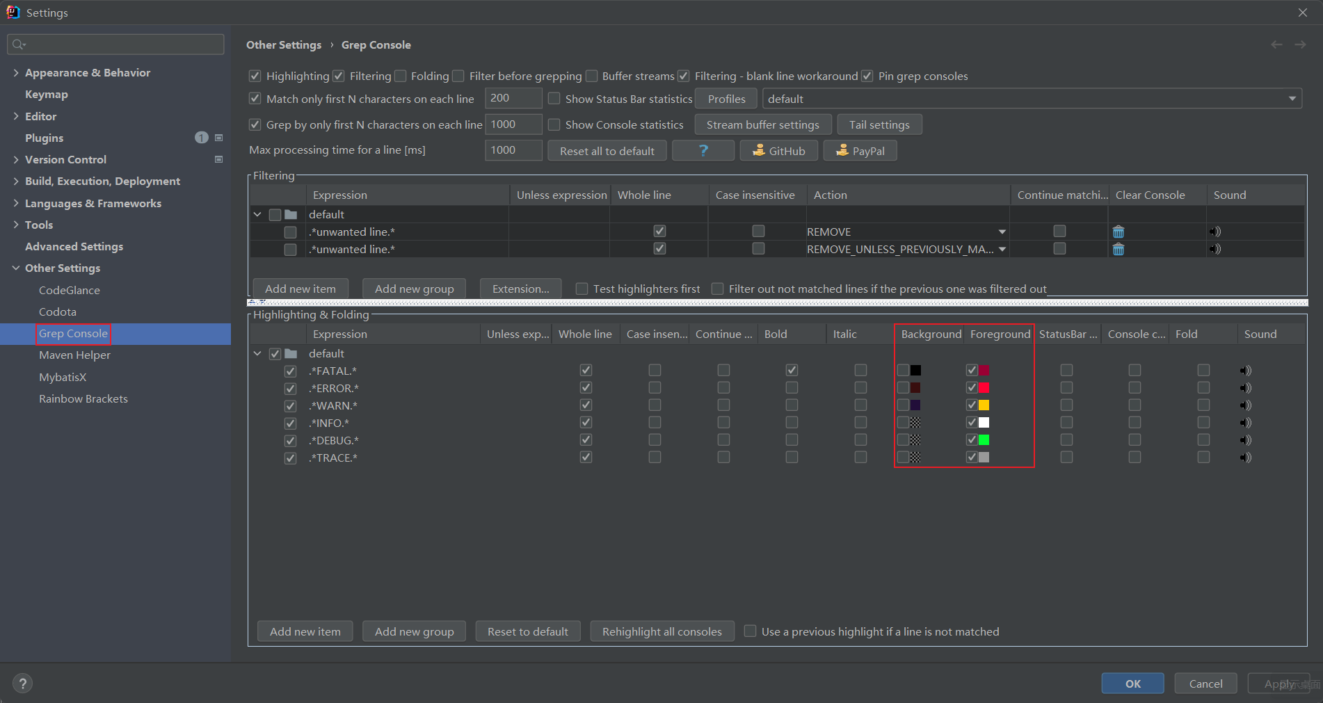1323x703 pixels.
Task: Open help using the question mark icon bottom left
Action: (x=22, y=683)
